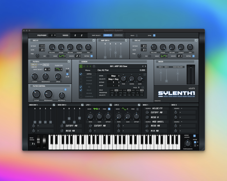Click the OSC A1 DETUNE knob

(70, 47)
